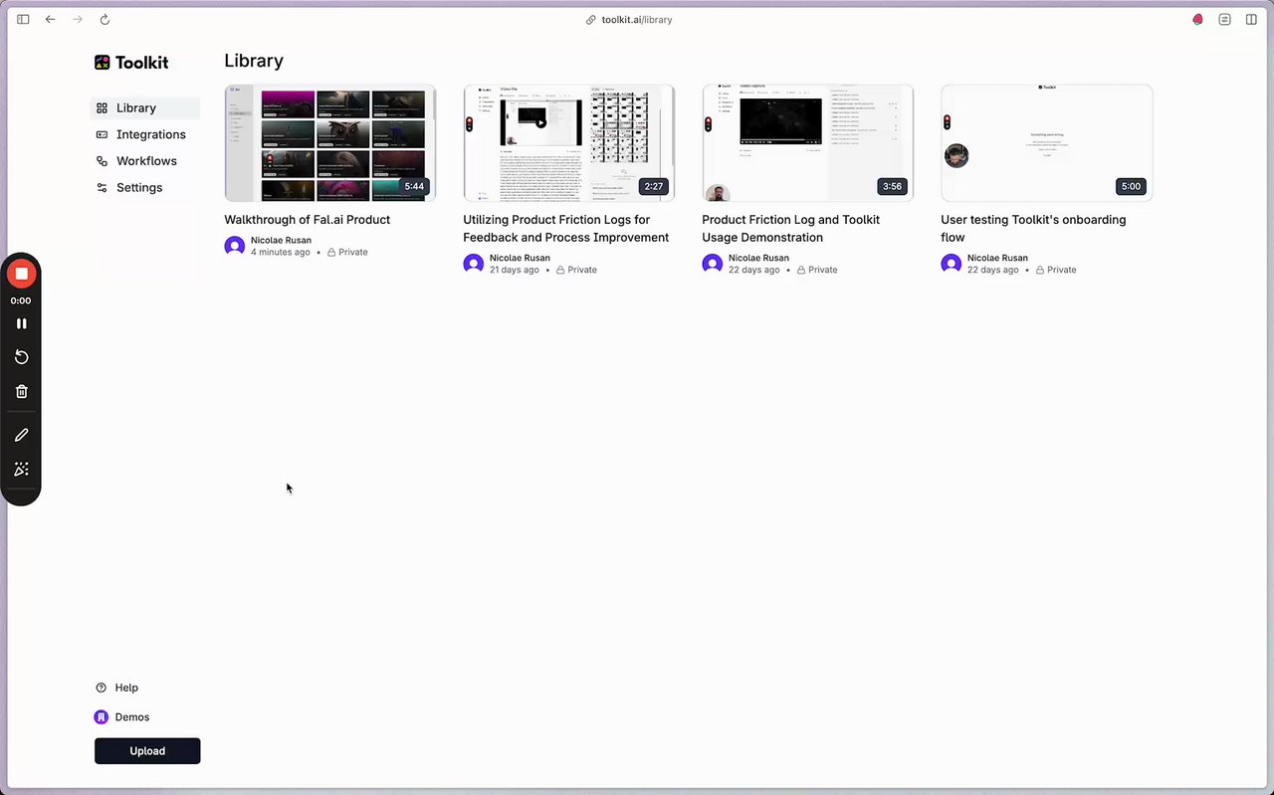Open the Demos workspace switcher
The width and height of the screenshot is (1274, 795).
point(122,716)
